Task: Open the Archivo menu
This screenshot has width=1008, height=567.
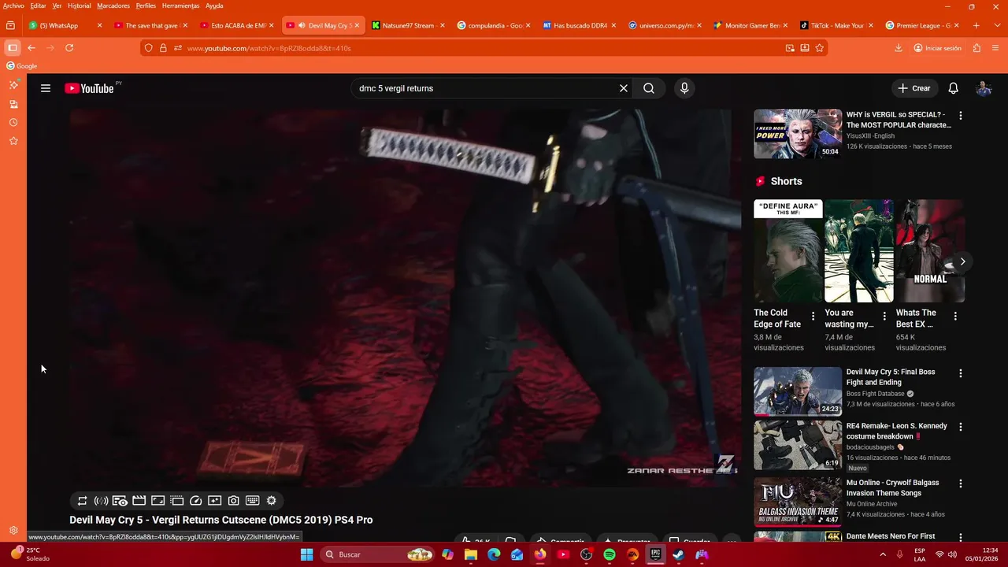Action: (13, 6)
